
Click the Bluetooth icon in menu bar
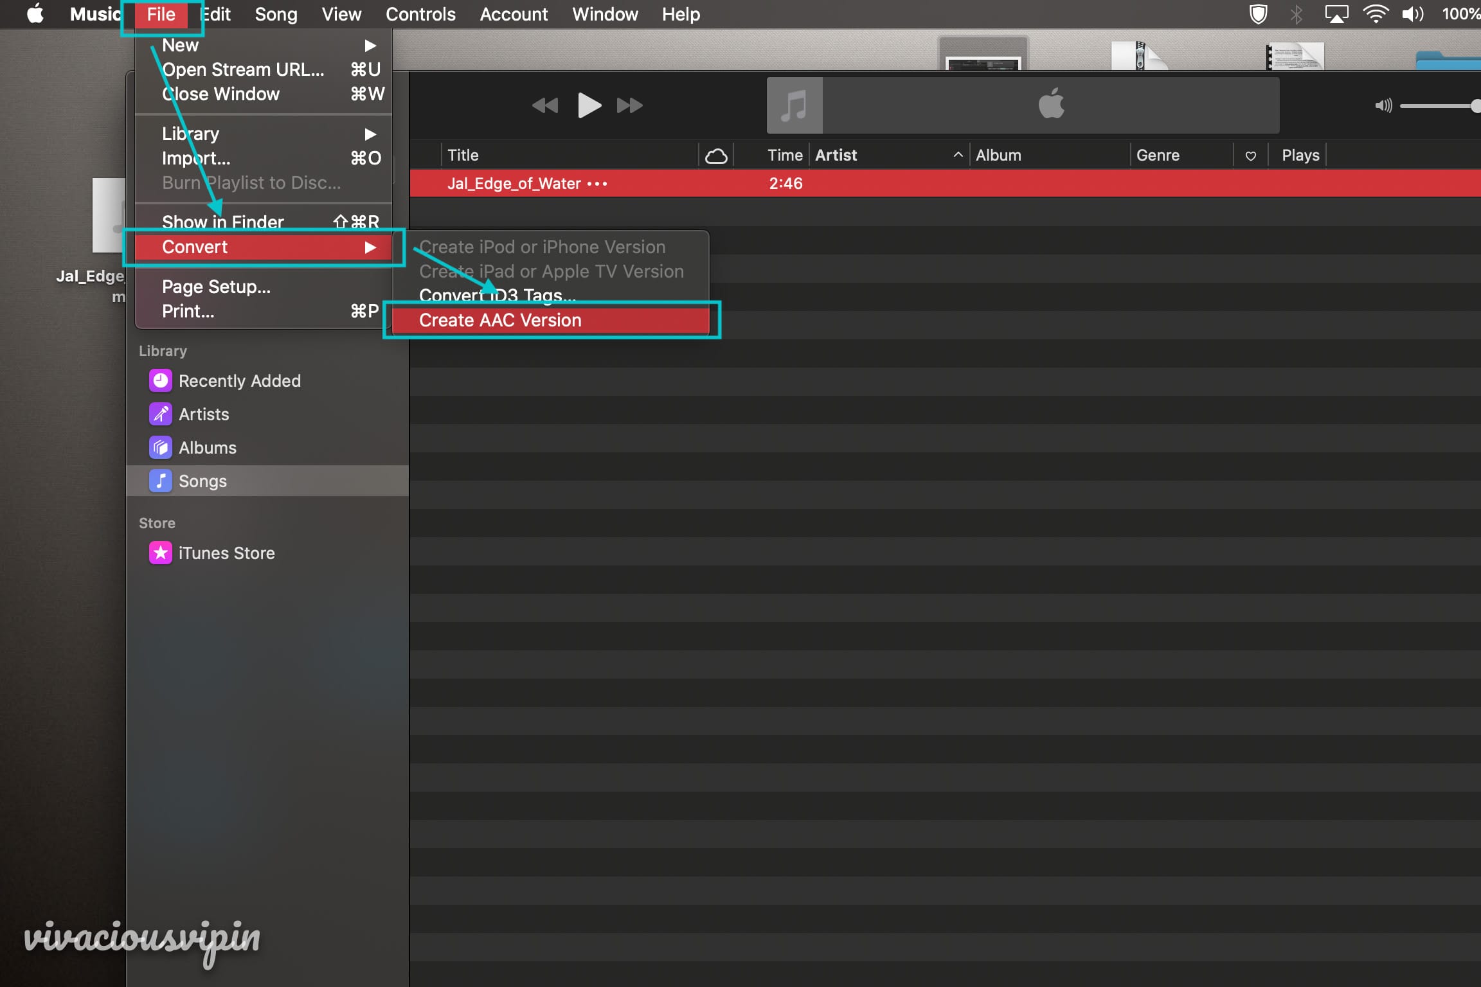coord(1296,13)
